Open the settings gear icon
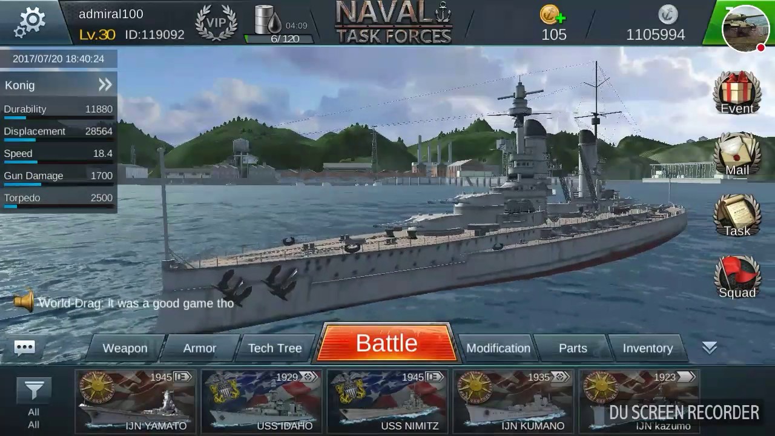Screen dimensions: 775x436 (32, 22)
